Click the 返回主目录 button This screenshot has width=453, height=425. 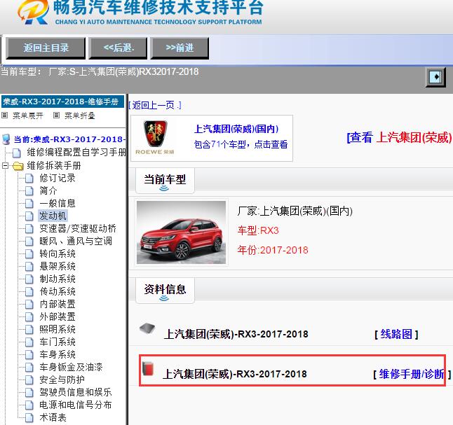pos(46,48)
